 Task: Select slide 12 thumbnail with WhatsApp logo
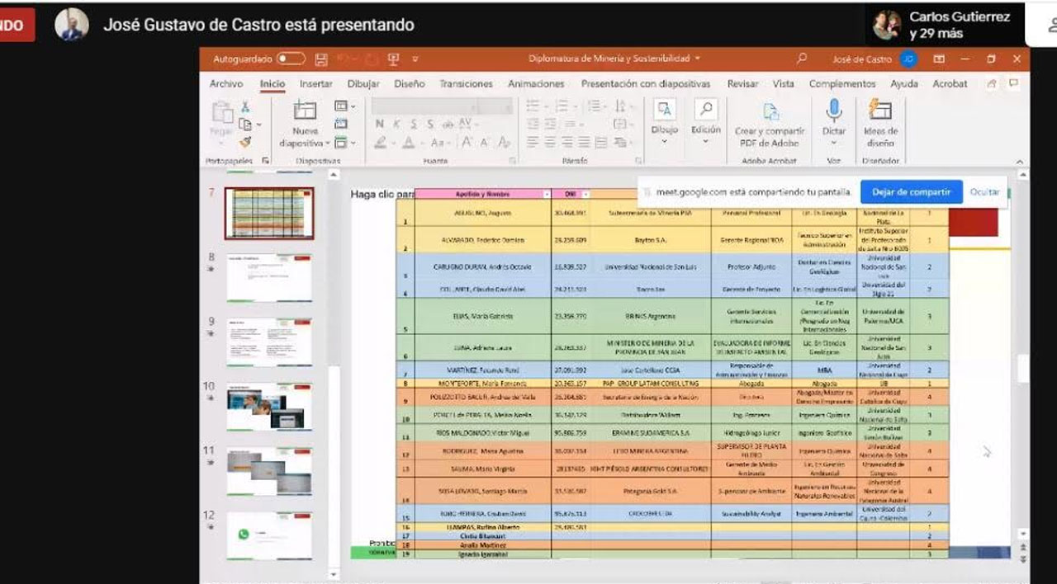pyautogui.click(x=269, y=535)
